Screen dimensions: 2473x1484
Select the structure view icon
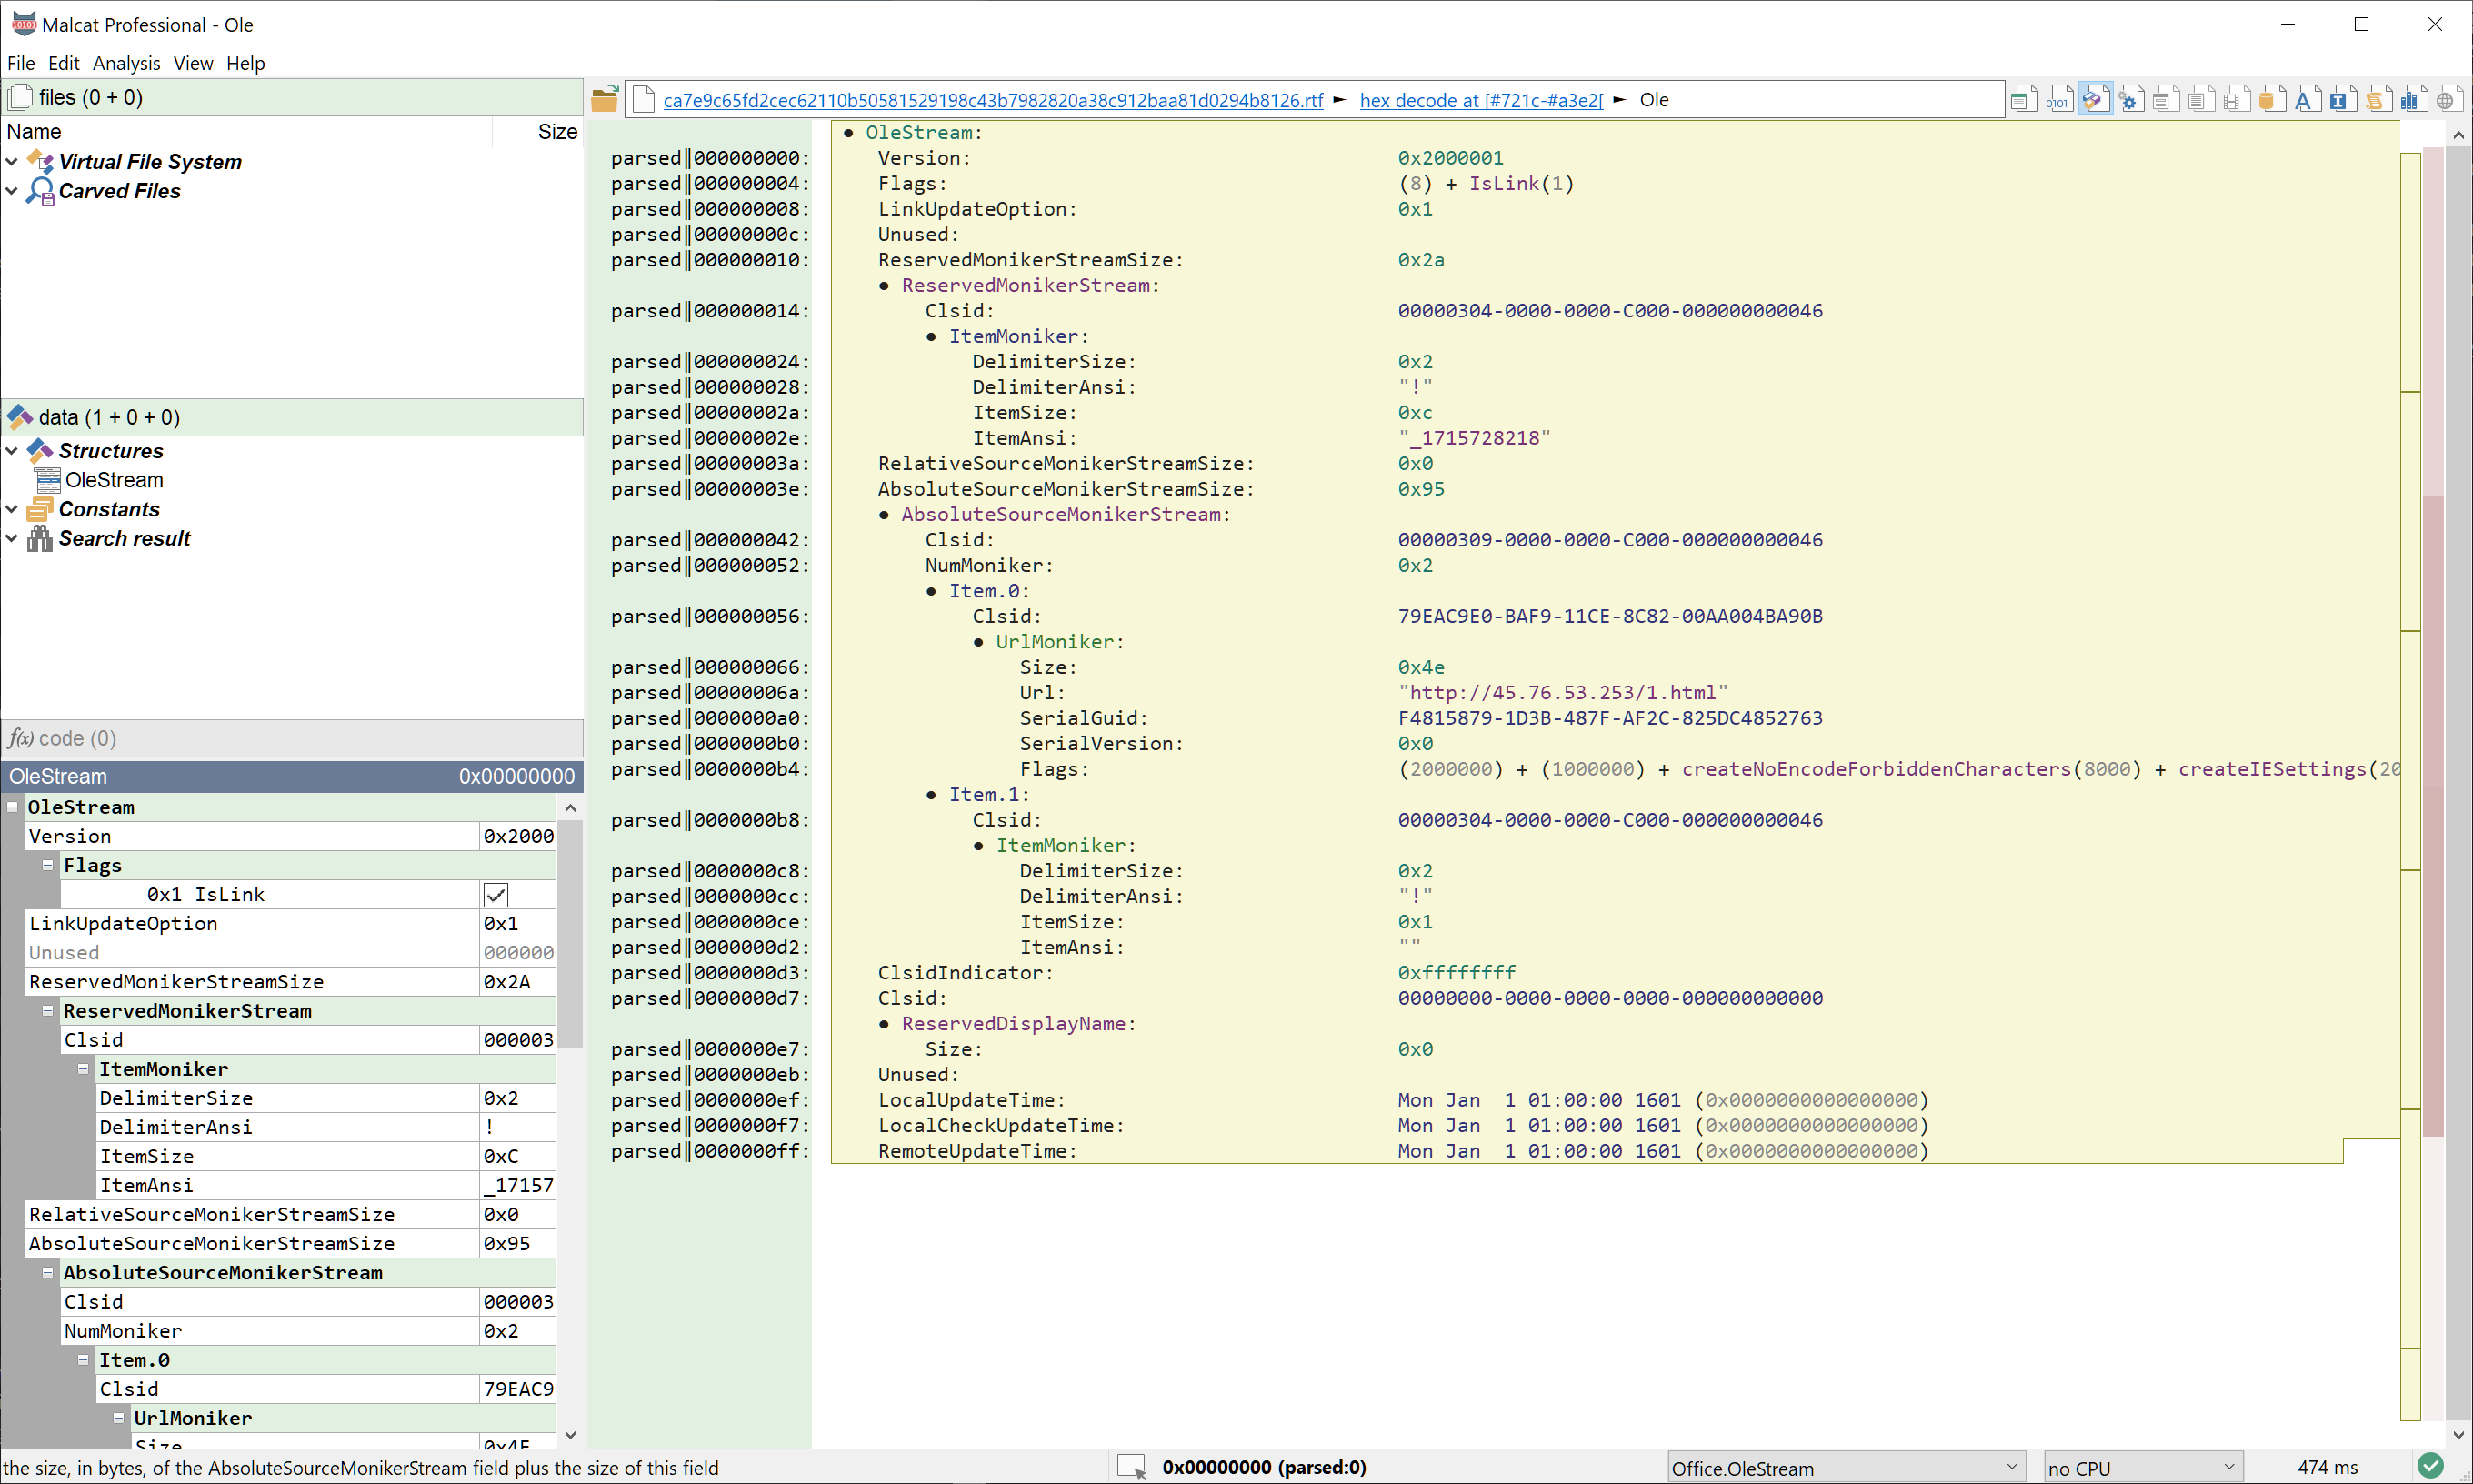tap(2095, 99)
